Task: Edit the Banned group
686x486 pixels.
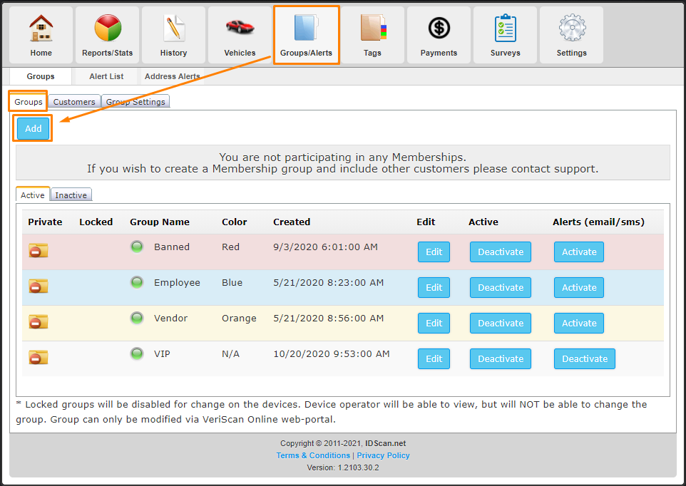Action: 434,252
